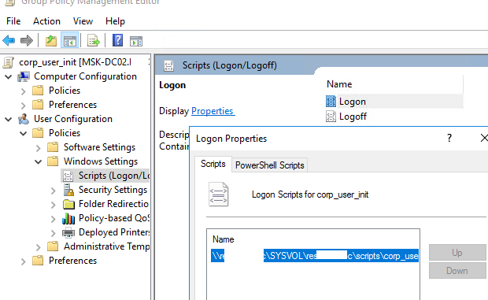The image size is (488, 300).
Task: Select the Scripts tab in Logon Properties
Action: 213,164
